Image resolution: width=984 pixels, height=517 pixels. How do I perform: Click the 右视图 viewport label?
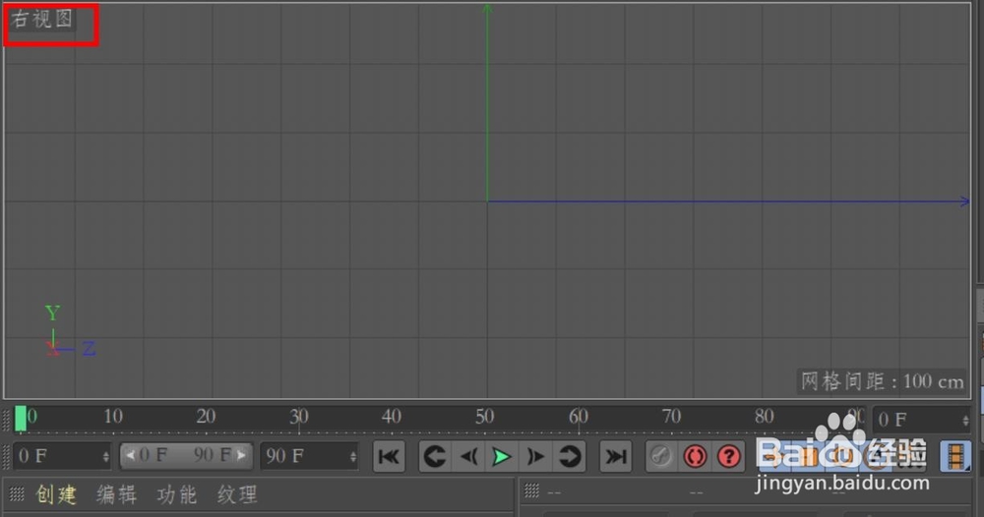(x=42, y=19)
